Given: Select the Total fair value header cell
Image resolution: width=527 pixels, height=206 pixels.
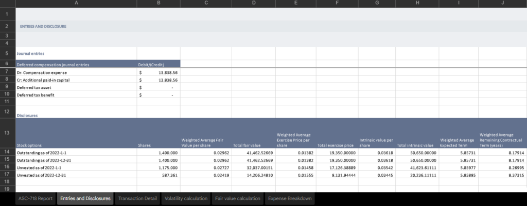Looking at the screenshot, I should [x=254, y=133].
